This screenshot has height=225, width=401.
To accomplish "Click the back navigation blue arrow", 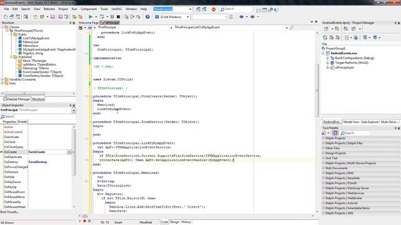I will [241, 17].
